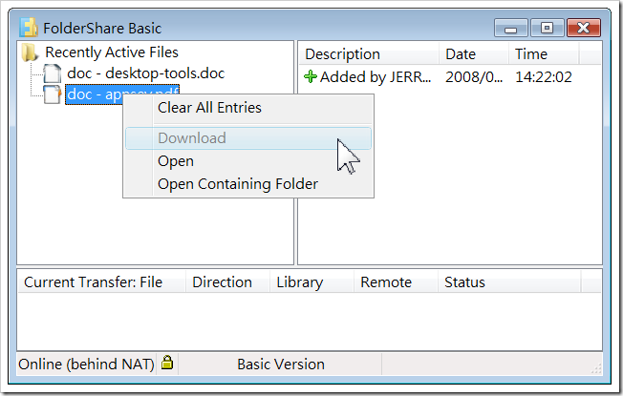Click the Remote column header
Screen dimensions: 623x396
tap(396, 282)
